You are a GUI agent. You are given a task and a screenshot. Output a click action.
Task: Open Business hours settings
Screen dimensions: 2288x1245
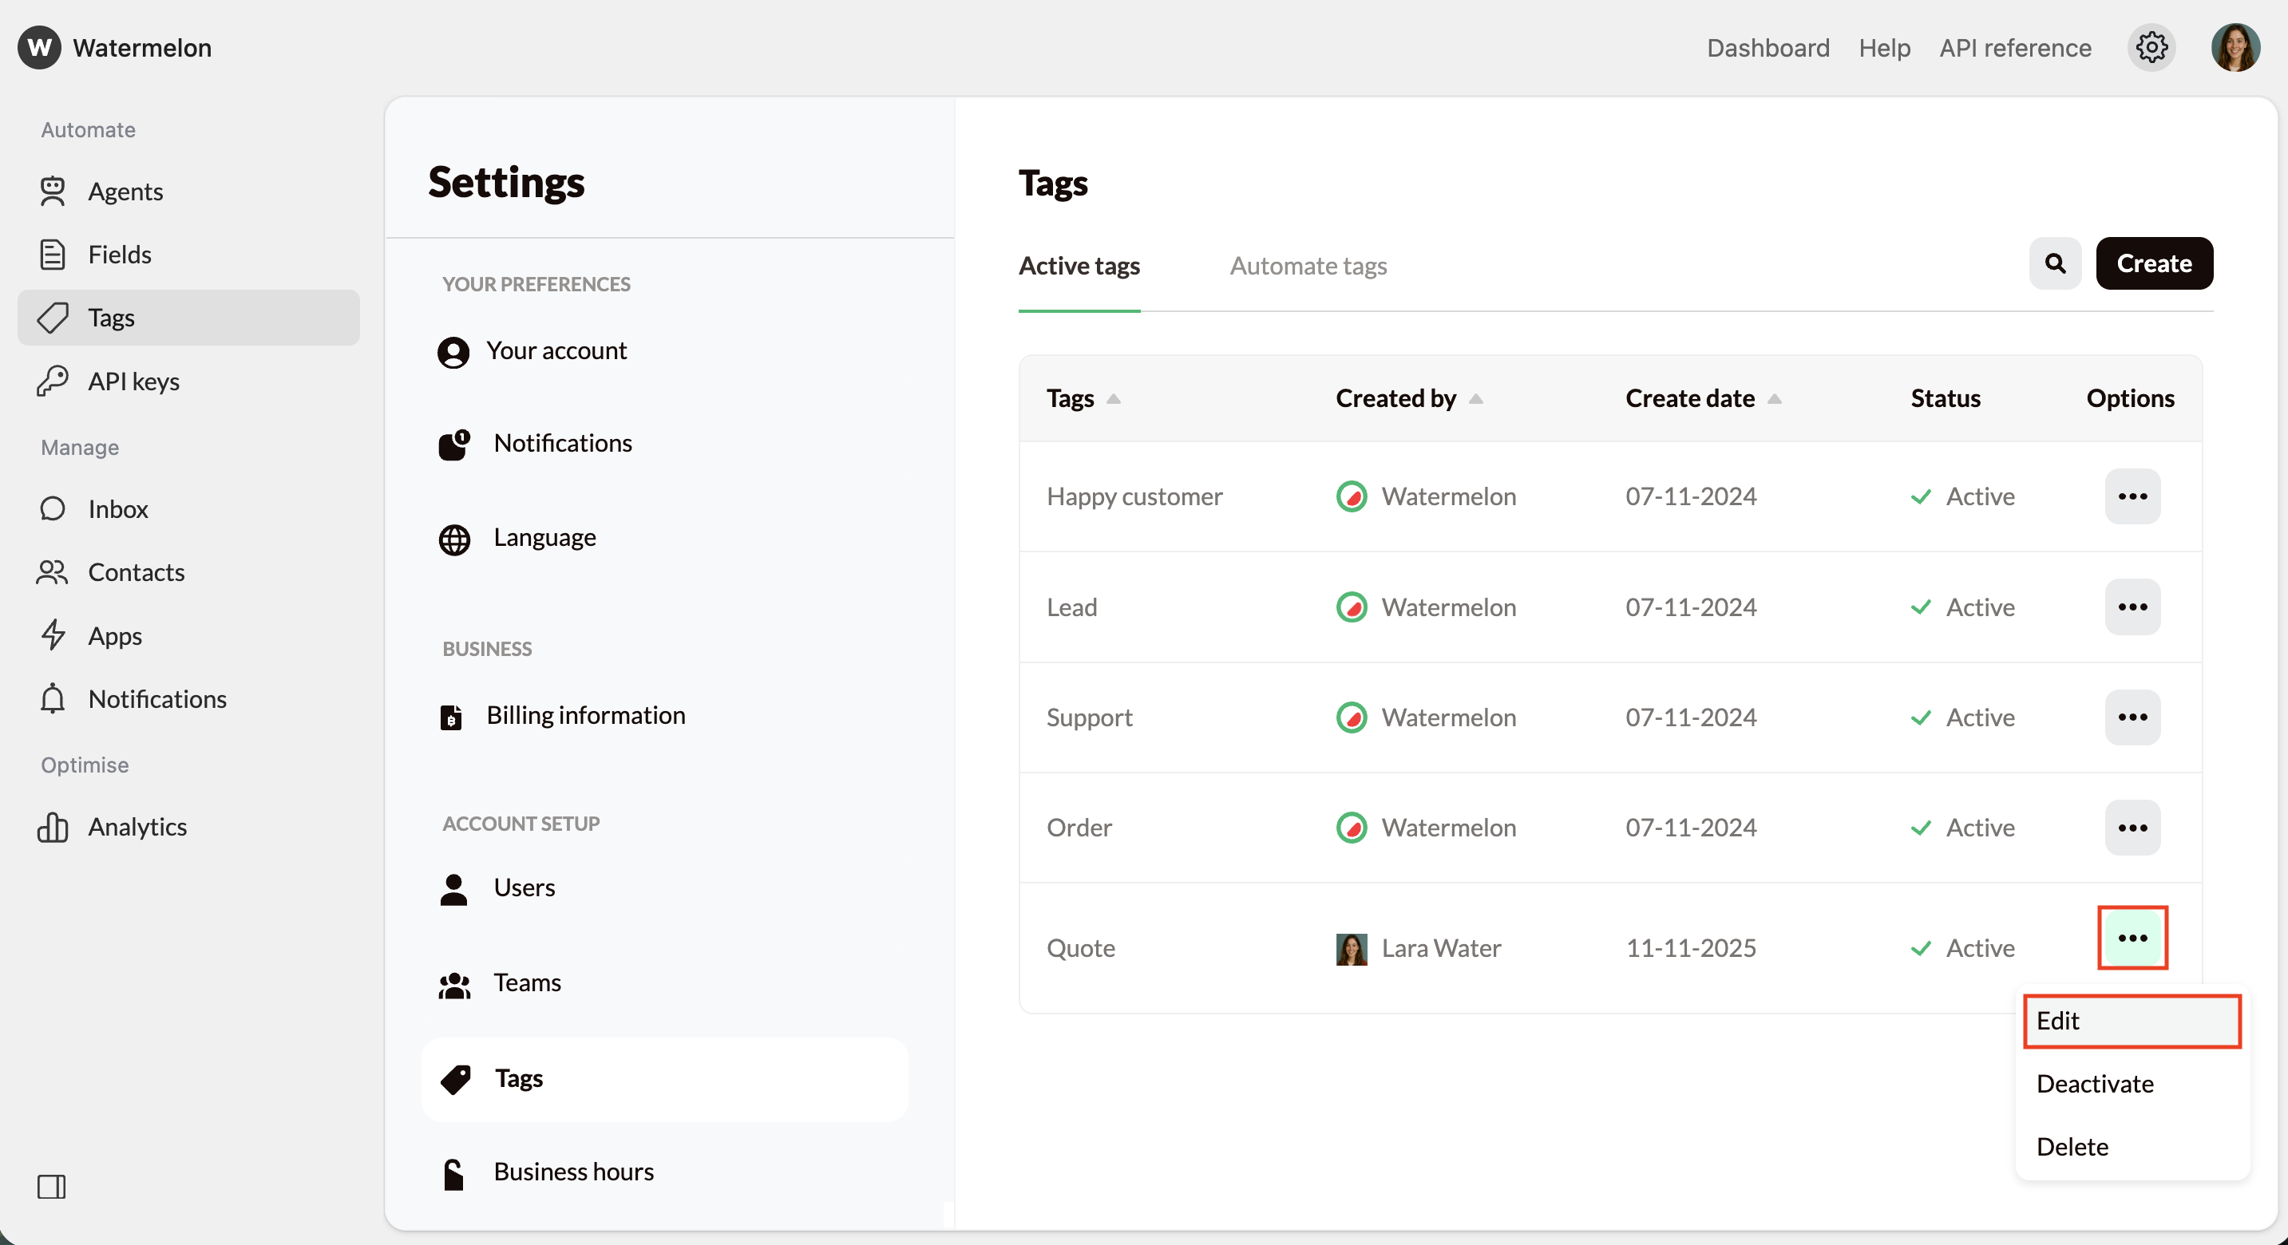tap(573, 1172)
